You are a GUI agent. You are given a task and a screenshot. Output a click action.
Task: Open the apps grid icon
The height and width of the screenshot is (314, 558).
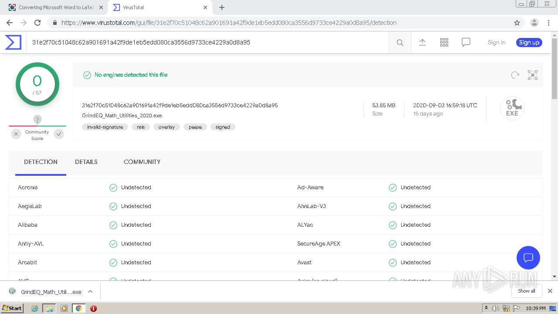[x=444, y=42]
